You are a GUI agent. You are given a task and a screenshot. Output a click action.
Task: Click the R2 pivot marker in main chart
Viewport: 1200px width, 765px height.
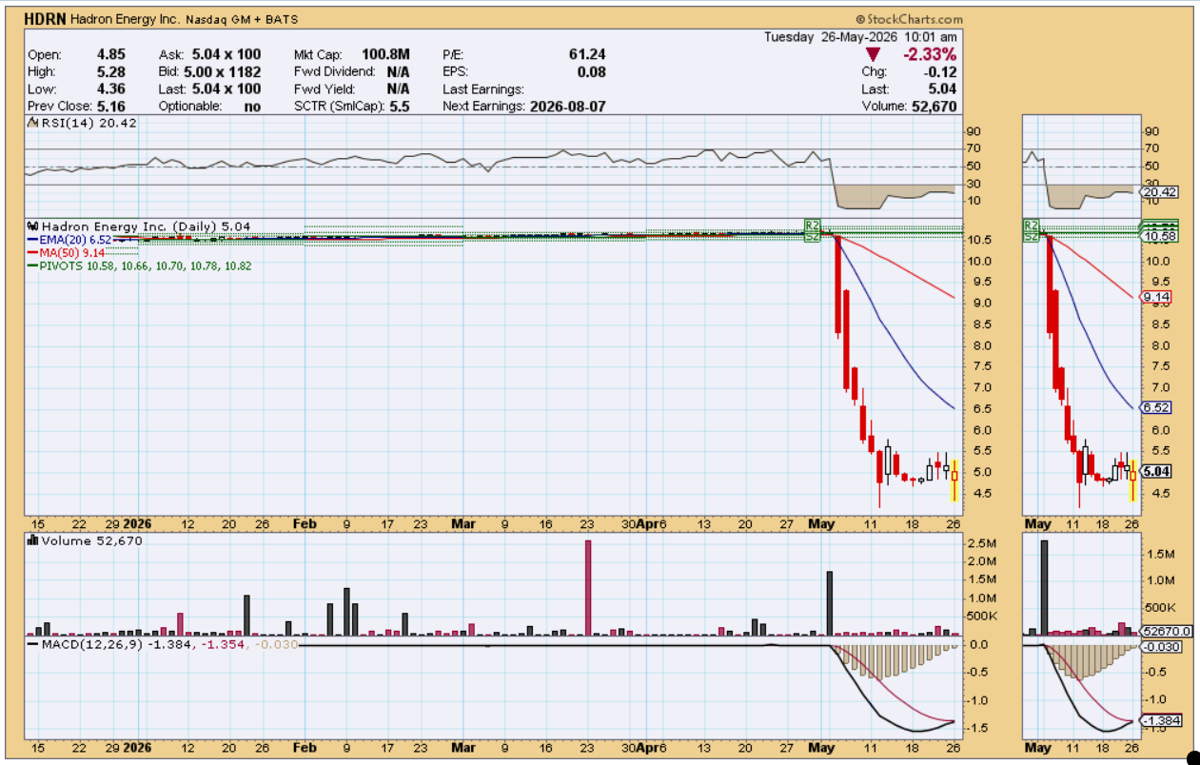coord(812,225)
